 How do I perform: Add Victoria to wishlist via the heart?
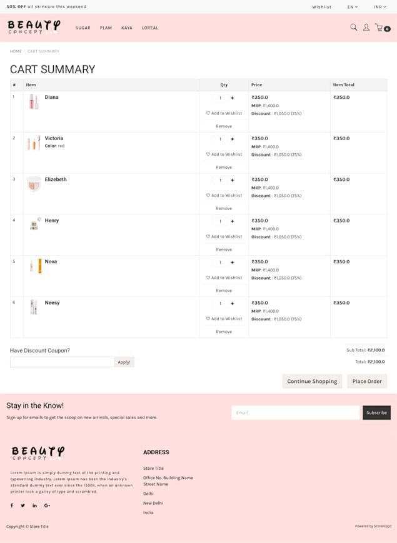[208, 154]
